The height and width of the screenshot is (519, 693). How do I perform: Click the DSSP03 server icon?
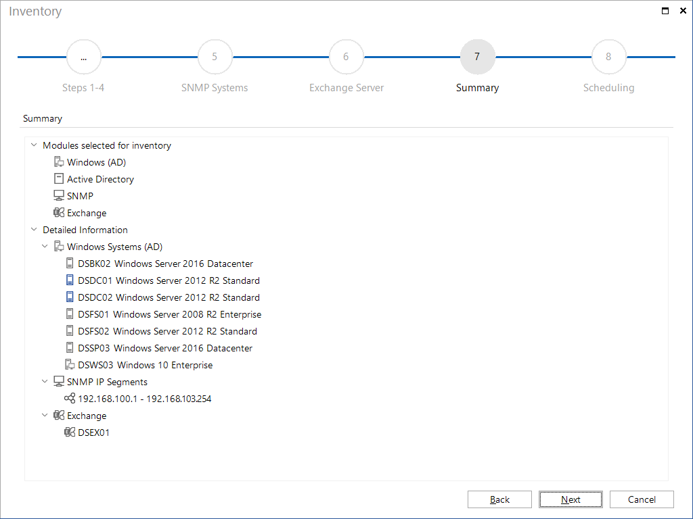pyautogui.click(x=70, y=347)
